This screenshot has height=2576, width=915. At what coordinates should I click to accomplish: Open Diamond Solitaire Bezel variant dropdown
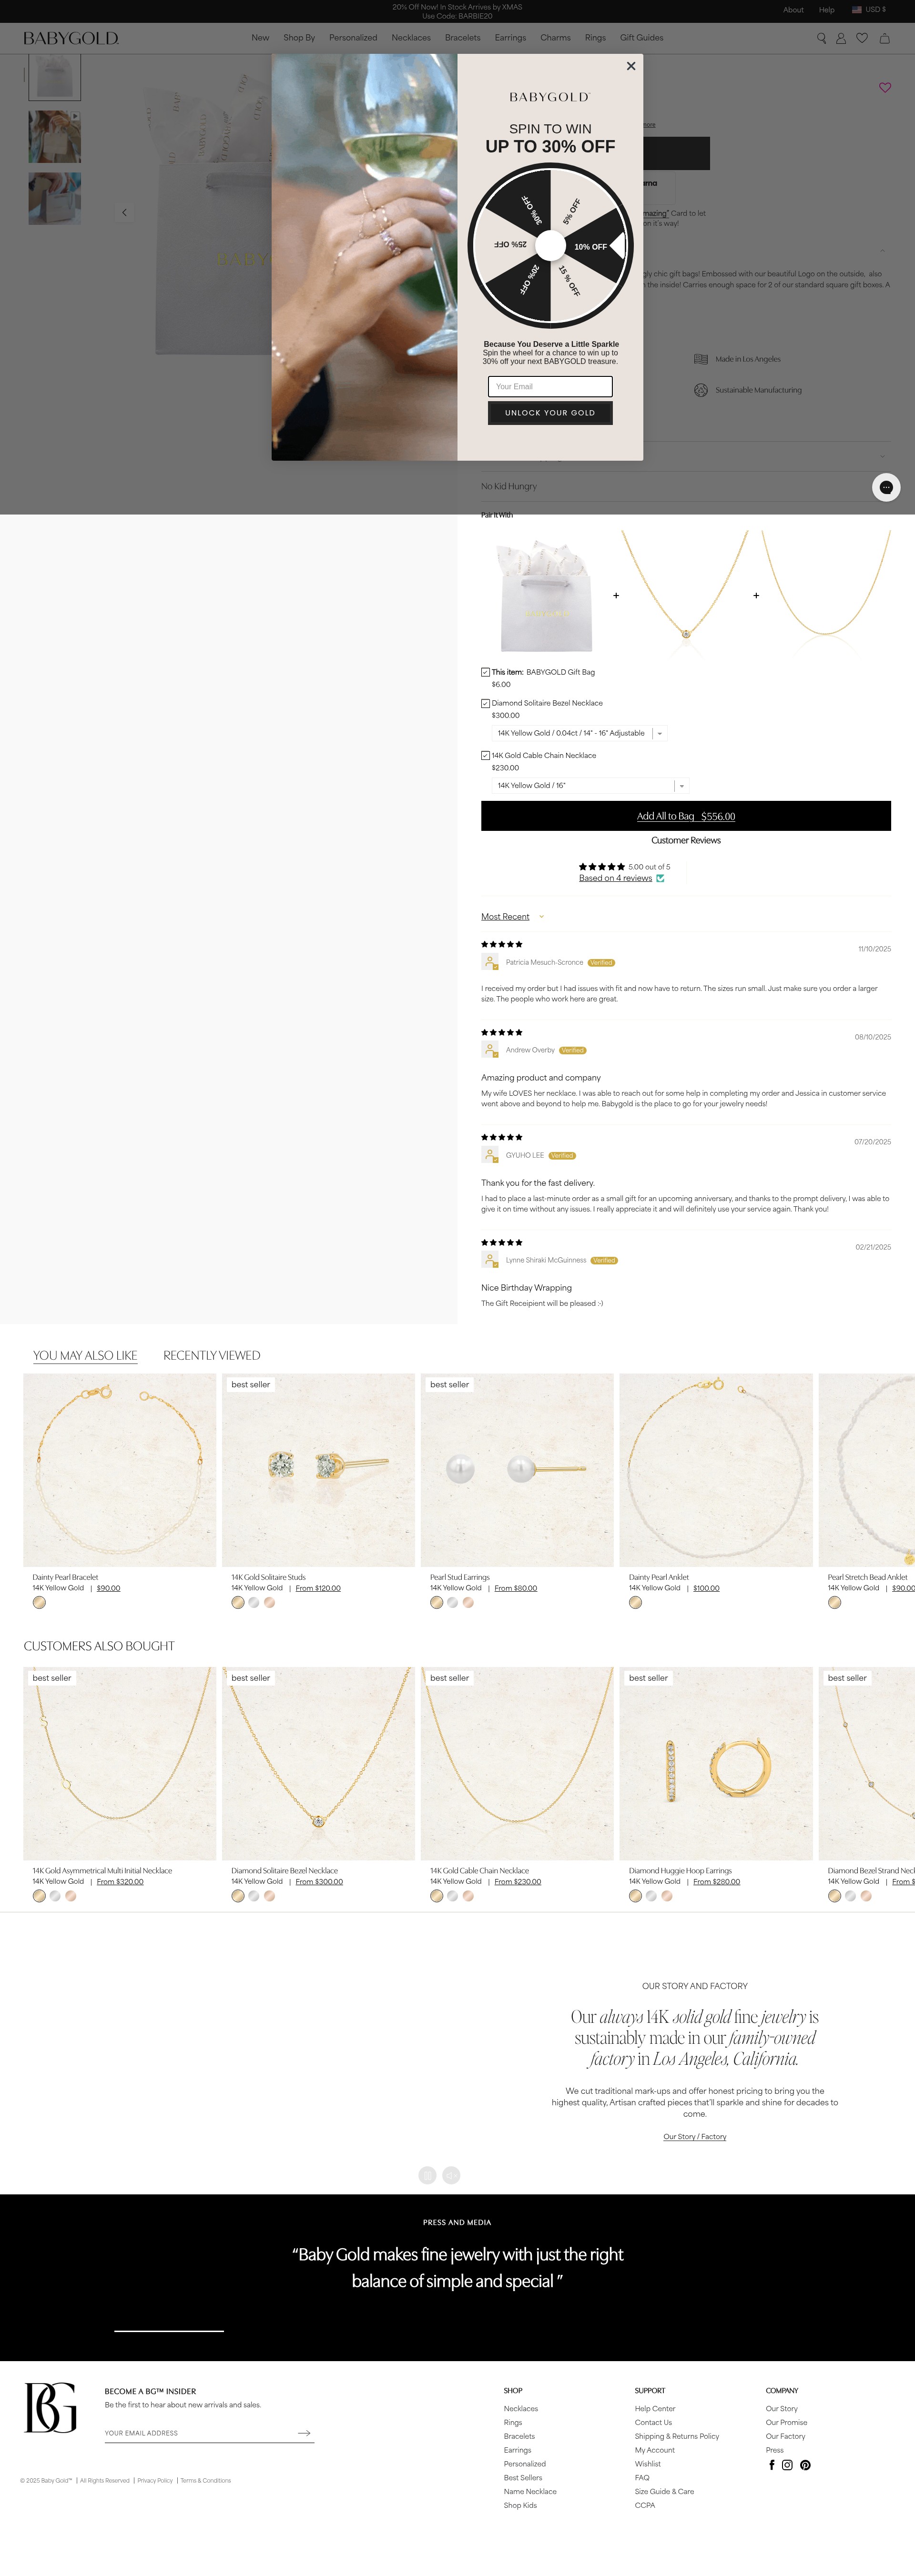[579, 733]
